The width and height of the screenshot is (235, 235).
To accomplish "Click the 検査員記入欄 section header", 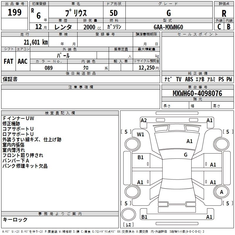I will [x=60, y=113].
